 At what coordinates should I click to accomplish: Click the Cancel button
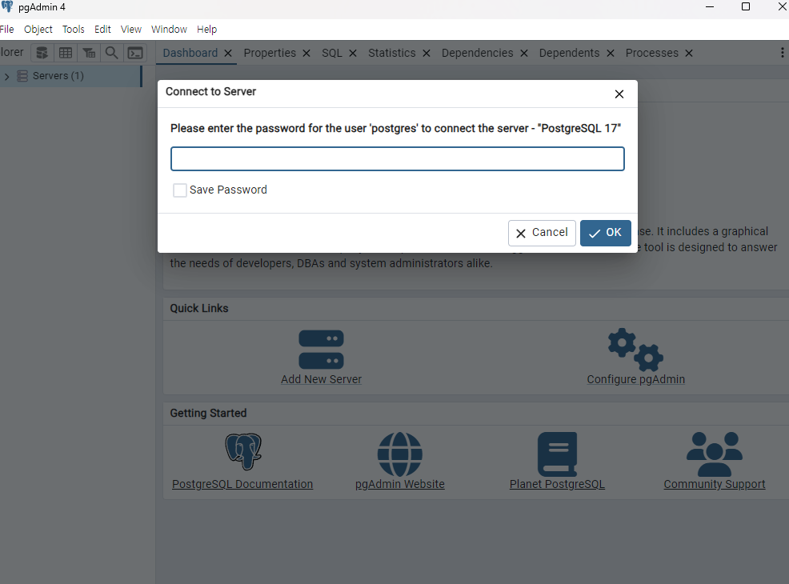point(542,233)
